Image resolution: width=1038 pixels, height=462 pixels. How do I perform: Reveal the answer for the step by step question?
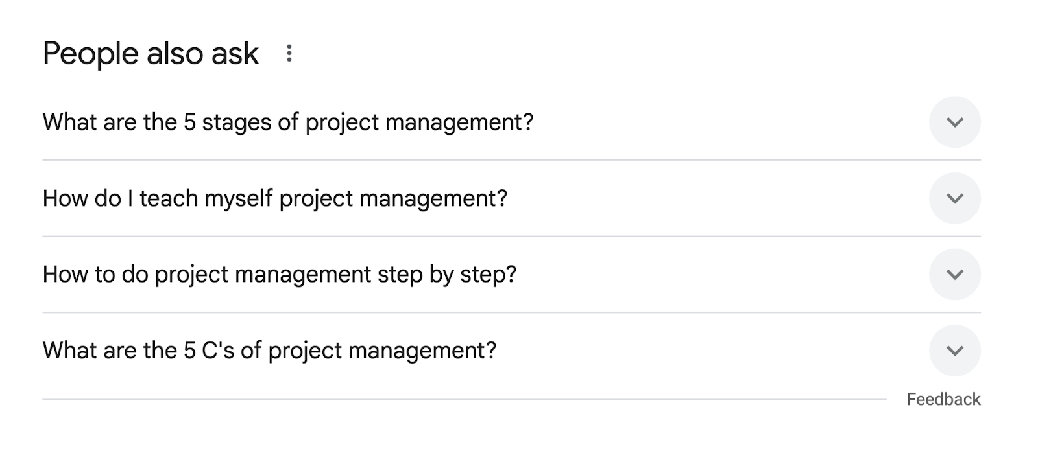point(955,274)
